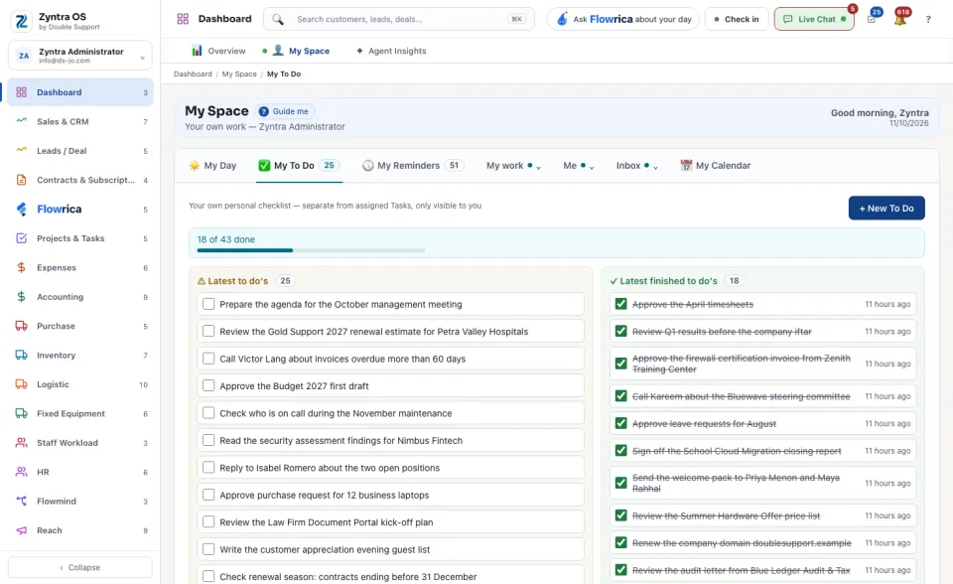
Task: Go to the My Calendar tab
Action: coord(716,166)
